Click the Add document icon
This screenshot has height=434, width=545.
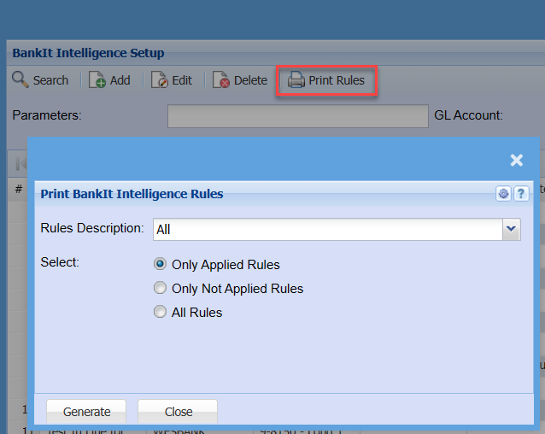coord(97,79)
